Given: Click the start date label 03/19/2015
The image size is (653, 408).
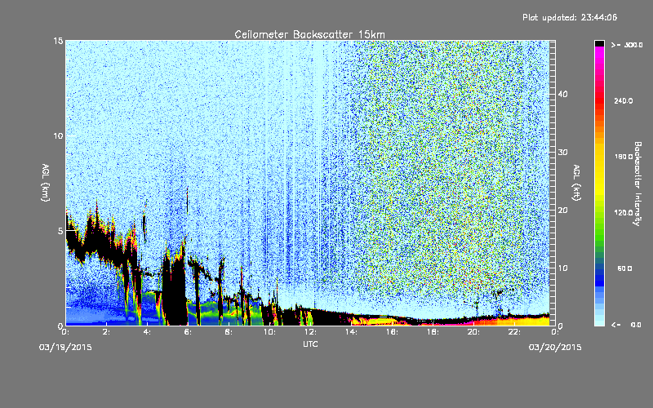Looking at the screenshot, I should 65,348.
